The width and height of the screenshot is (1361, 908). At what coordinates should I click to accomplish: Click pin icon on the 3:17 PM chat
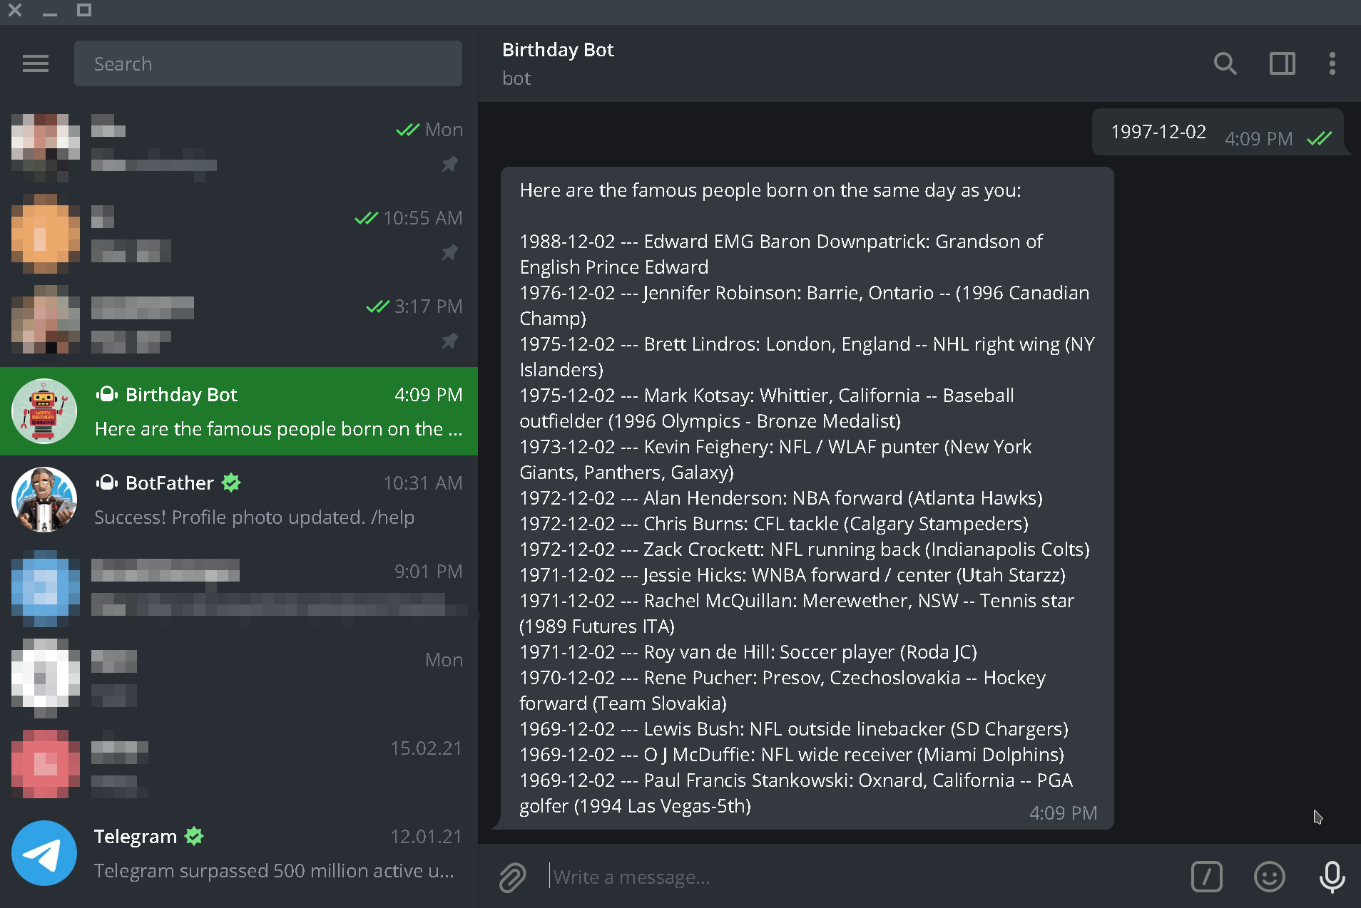[449, 341]
